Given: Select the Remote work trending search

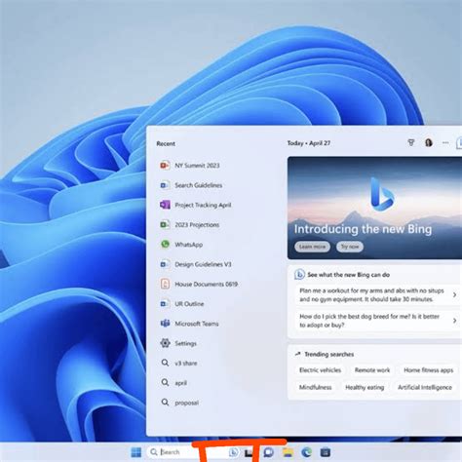Looking at the screenshot, I should click(372, 370).
